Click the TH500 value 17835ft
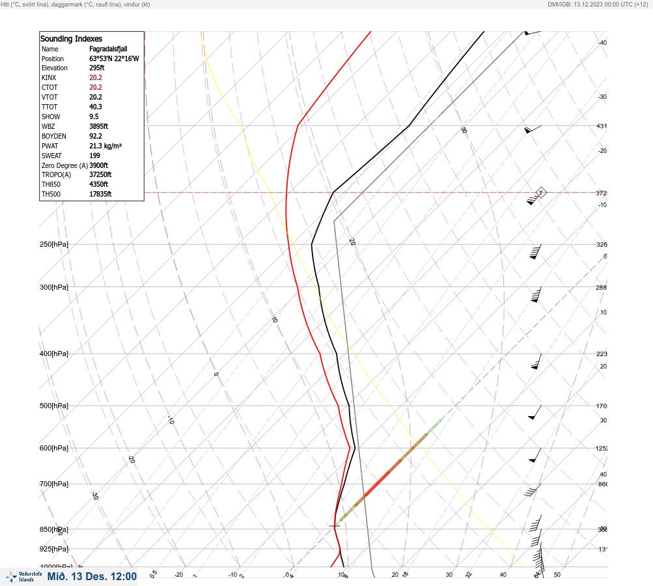 [100, 194]
